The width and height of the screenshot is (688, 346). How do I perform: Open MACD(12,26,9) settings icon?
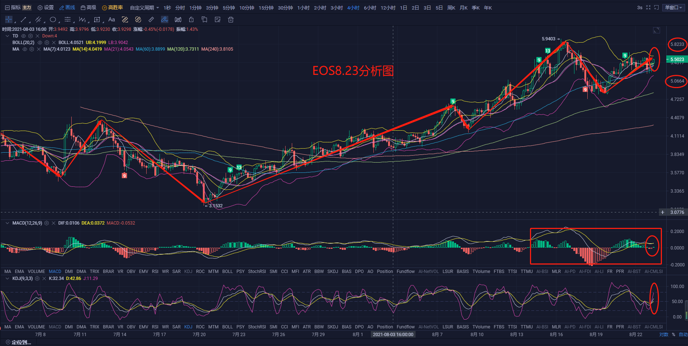click(x=47, y=223)
